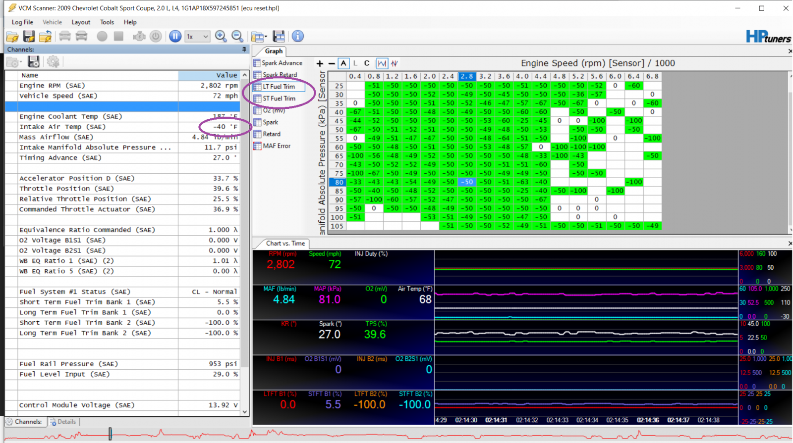Select the Retard graph entry
The height and width of the screenshot is (443, 793).
(x=267, y=134)
